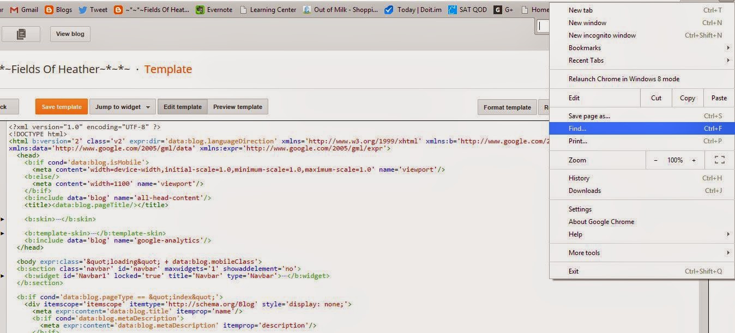Click the orange Save template button
The width and height of the screenshot is (735, 333).
(x=62, y=107)
